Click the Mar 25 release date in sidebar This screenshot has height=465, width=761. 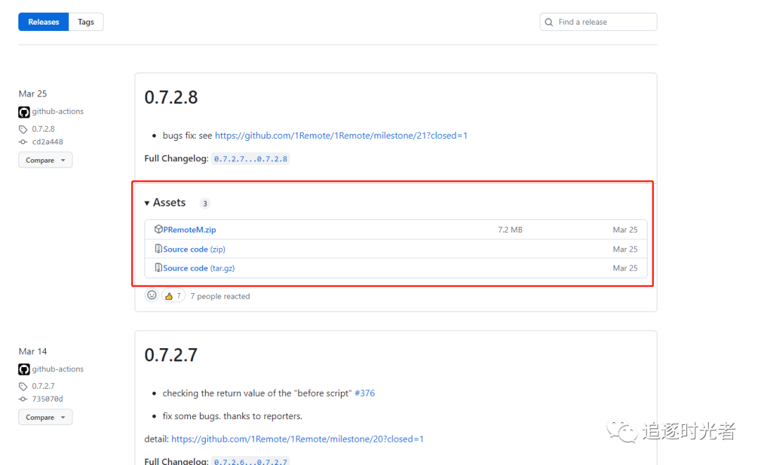[32, 94]
